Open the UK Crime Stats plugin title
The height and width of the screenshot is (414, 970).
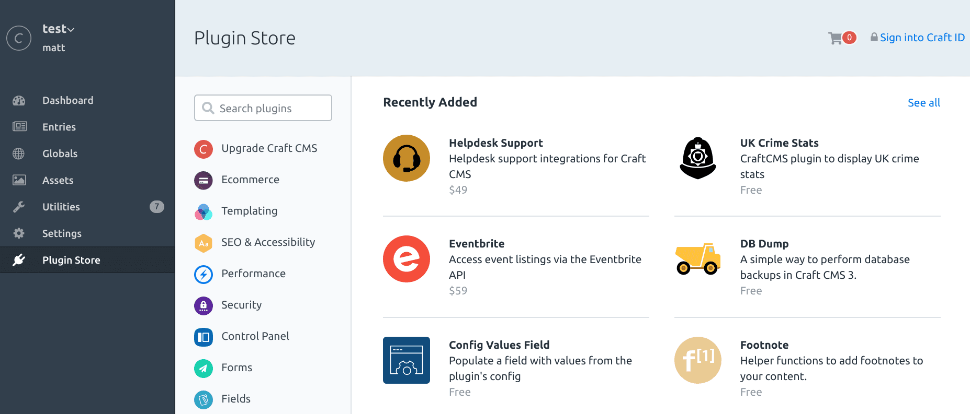tap(780, 143)
